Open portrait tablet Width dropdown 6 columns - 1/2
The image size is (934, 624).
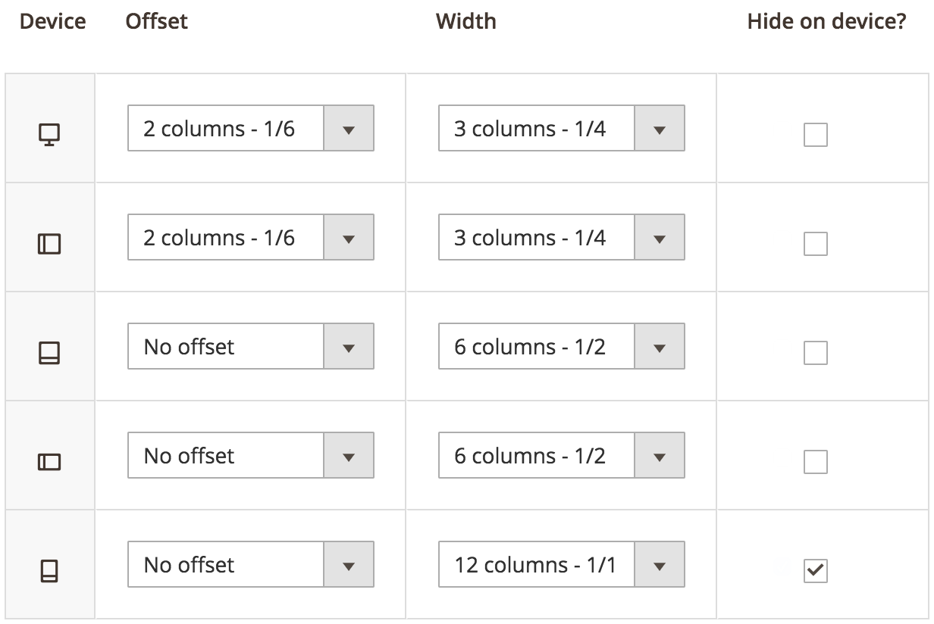tap(562, 346)
